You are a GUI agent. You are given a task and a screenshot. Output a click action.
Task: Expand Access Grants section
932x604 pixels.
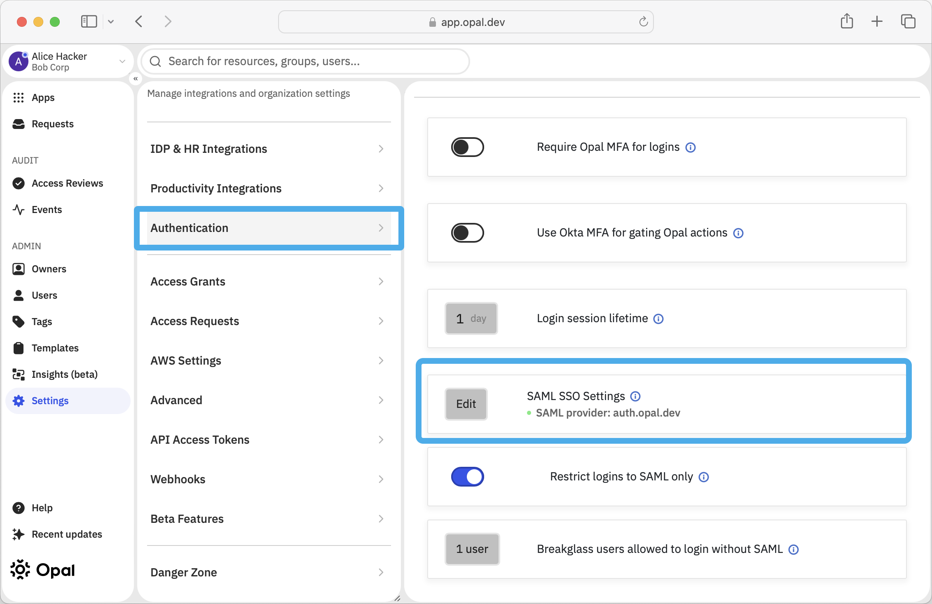click(269, 281)
